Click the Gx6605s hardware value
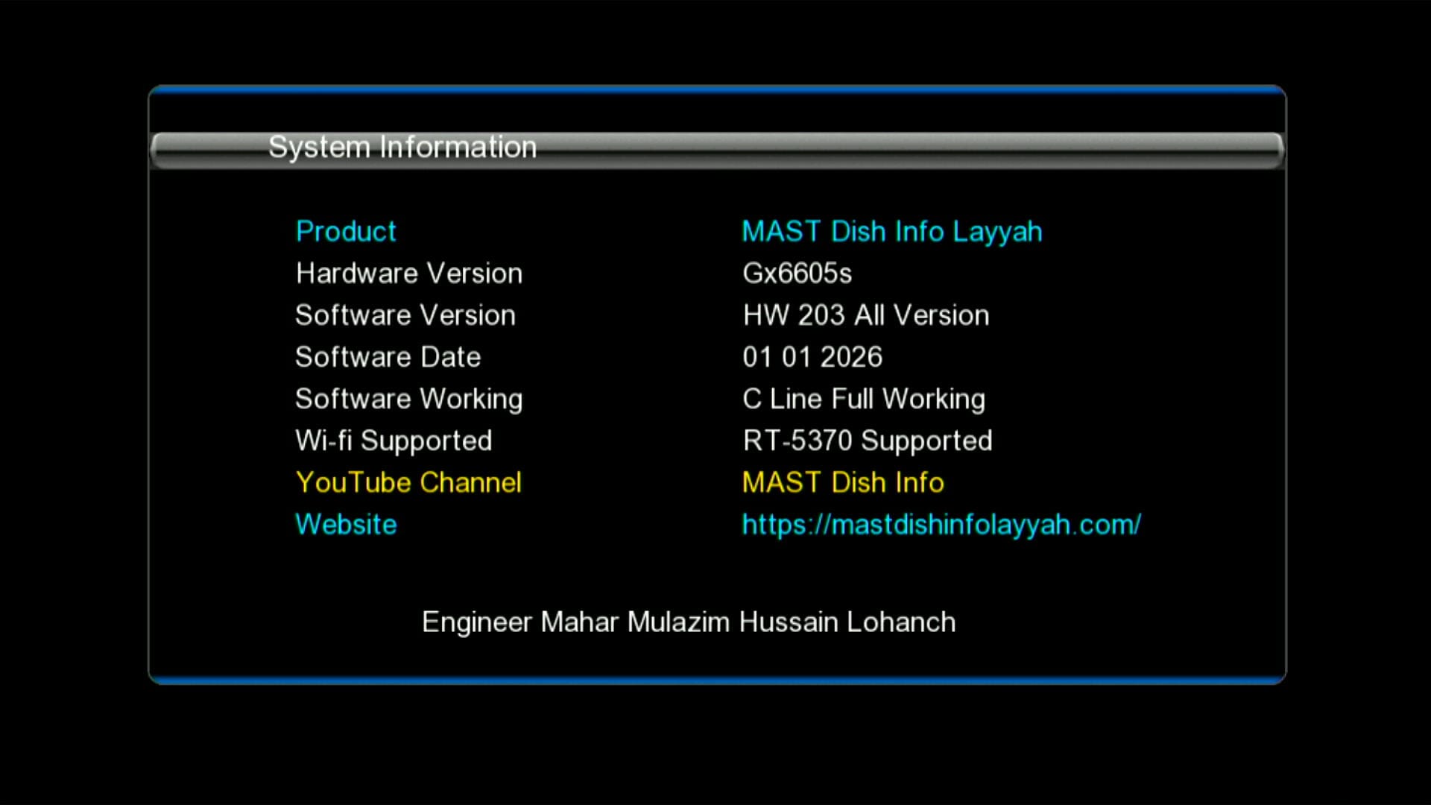 pos(798,273)
